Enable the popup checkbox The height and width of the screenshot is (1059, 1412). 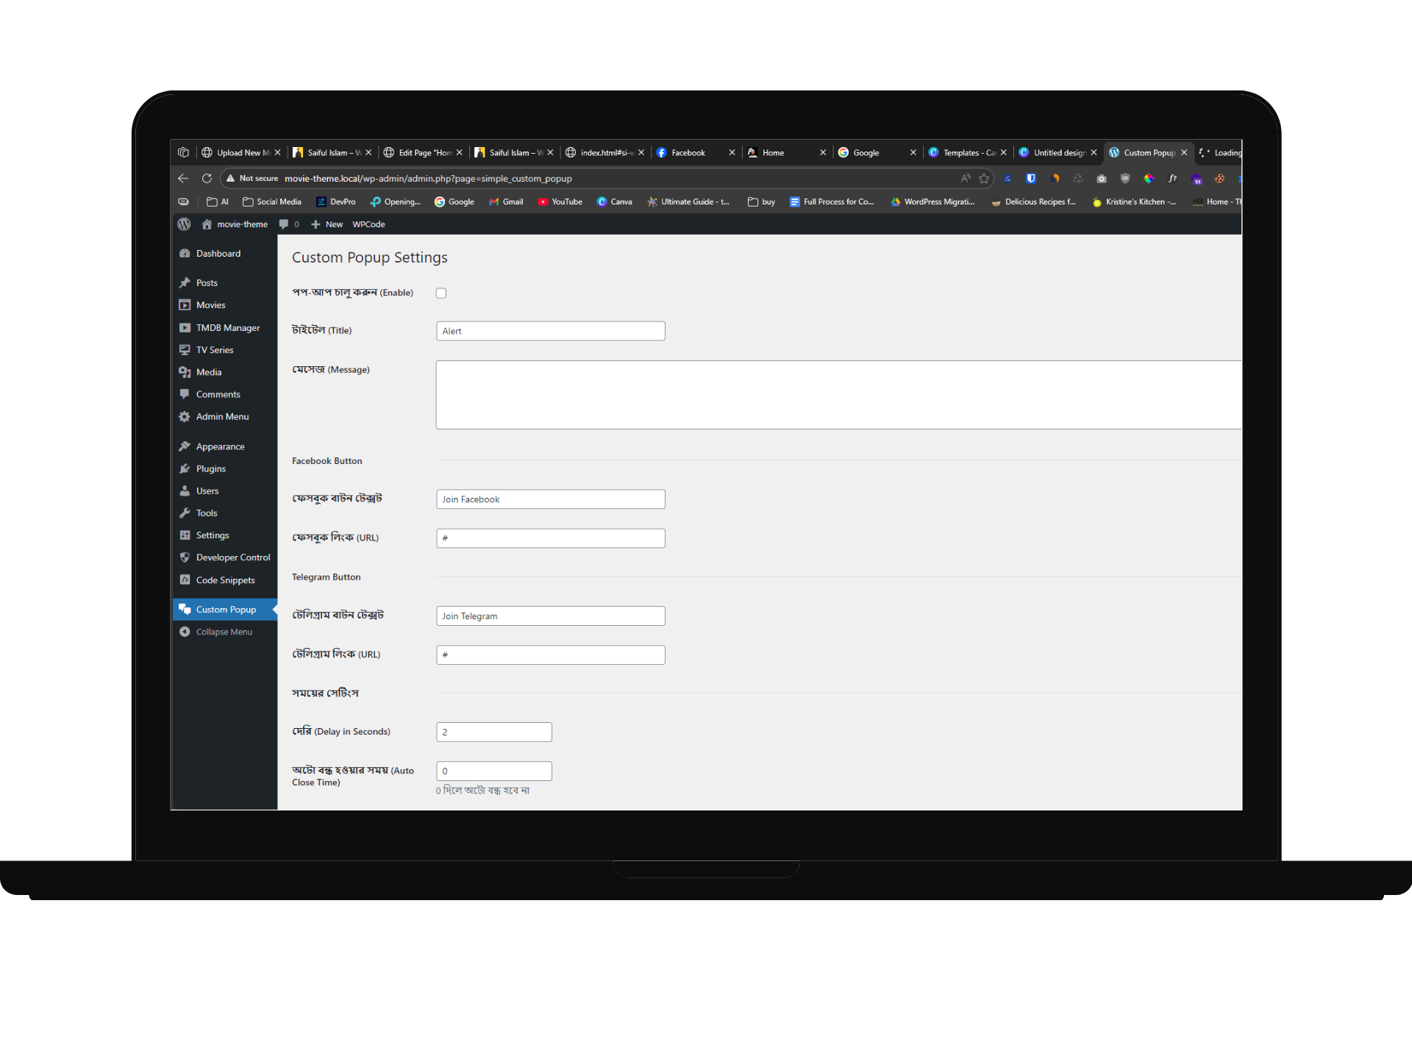pos(441,293)
